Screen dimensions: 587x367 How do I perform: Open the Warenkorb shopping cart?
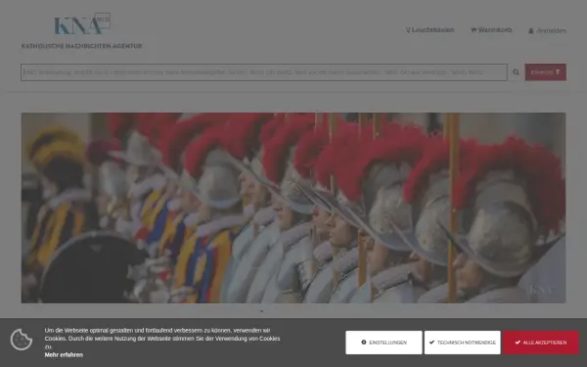click(x=491, y=30)
